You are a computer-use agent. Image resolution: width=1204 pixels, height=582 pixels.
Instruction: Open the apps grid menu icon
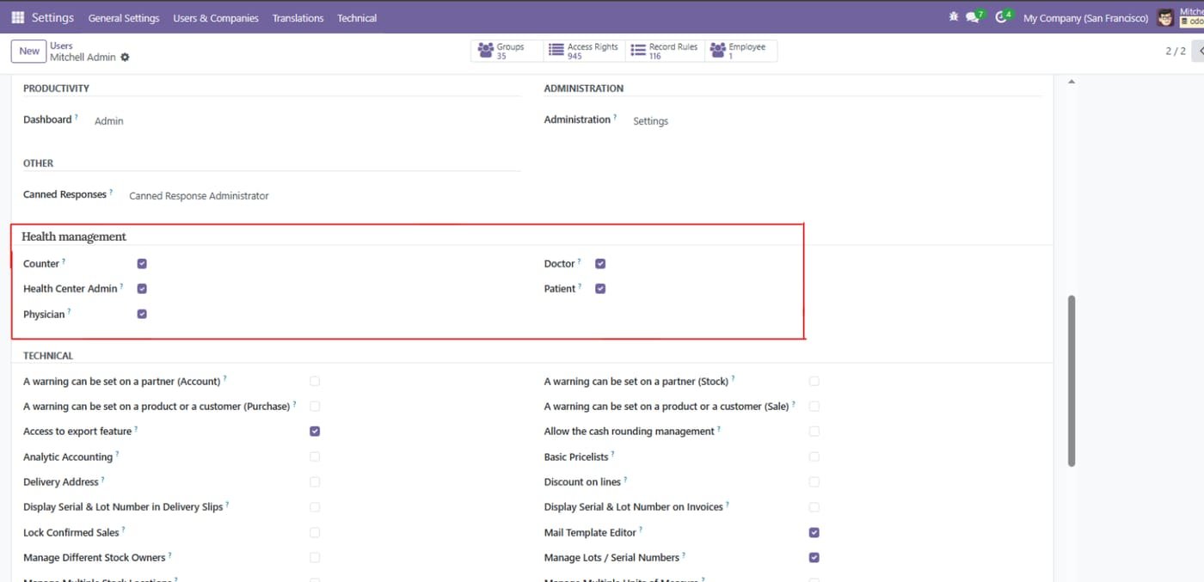point(17,17)
